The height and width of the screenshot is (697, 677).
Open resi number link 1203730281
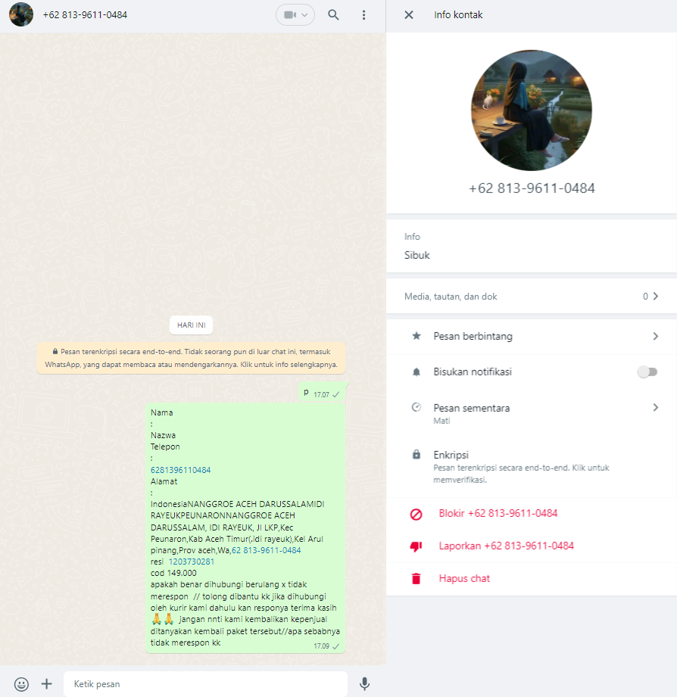[x=192, y=562]
